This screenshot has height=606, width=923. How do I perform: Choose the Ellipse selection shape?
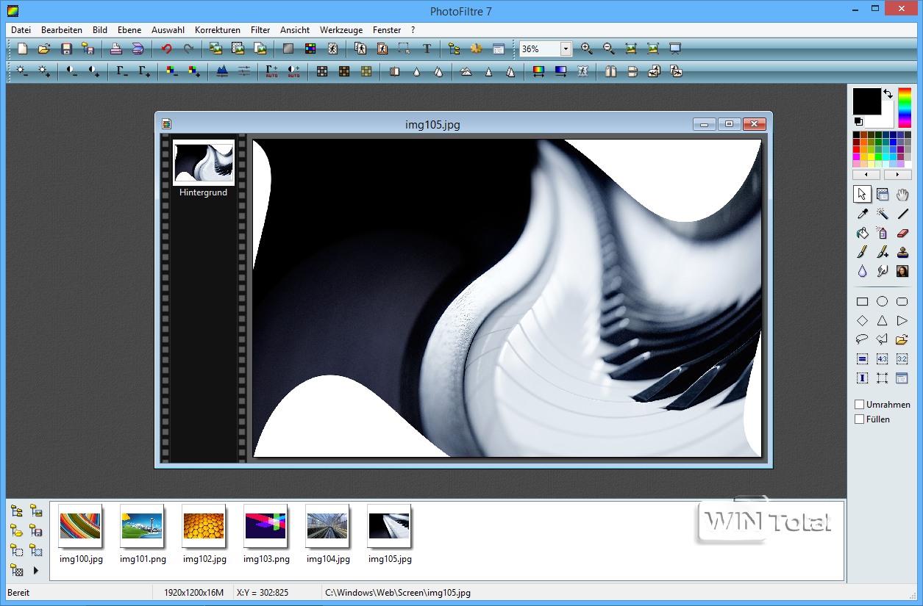[x=883, y=301]
